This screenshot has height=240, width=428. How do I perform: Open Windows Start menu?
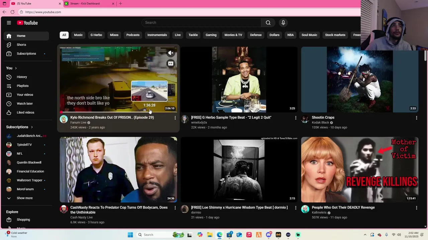tap(130, 235)
